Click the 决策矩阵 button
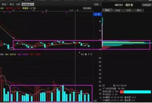Screen dimensions: 152x103 (x=147, y=5)
